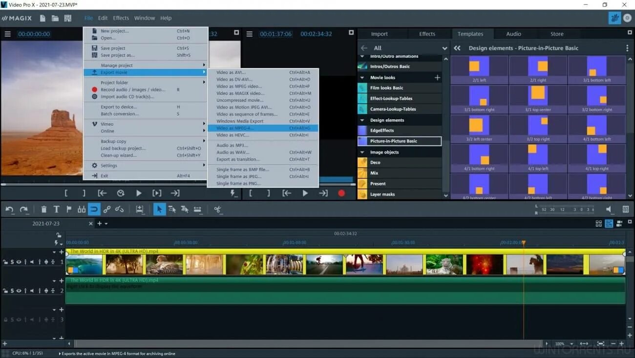Play the source monitor preview
This screenshot has height=358, width=635.
pyautogui.click(x=139, y=193)
